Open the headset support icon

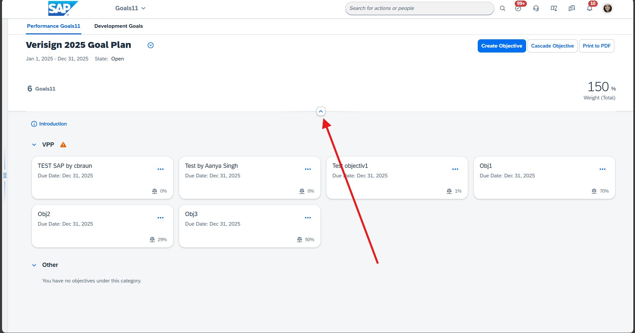coord(536,8)
